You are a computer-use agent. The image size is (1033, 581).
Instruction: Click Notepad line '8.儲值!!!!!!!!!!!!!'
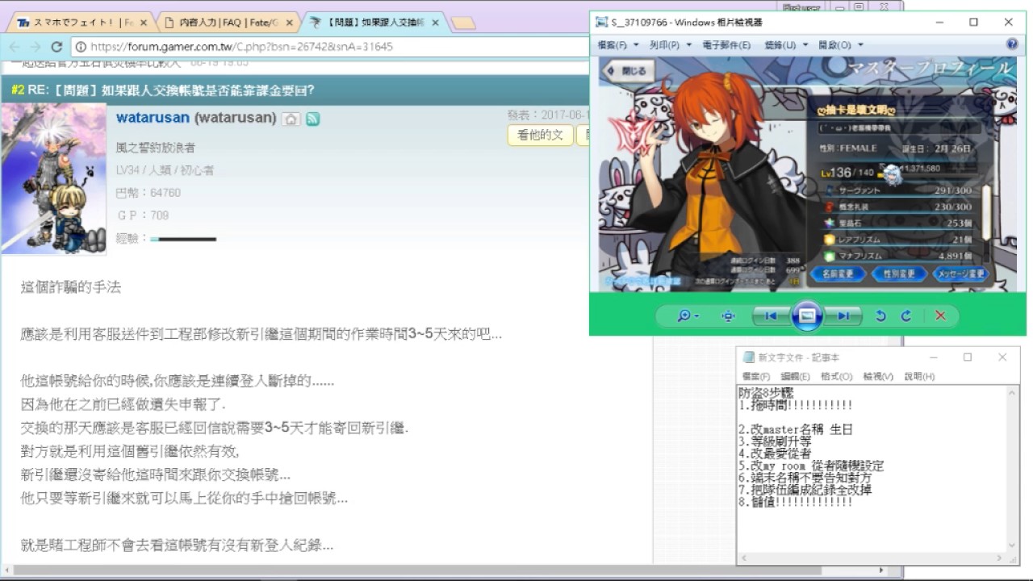(x=795, y=502)
